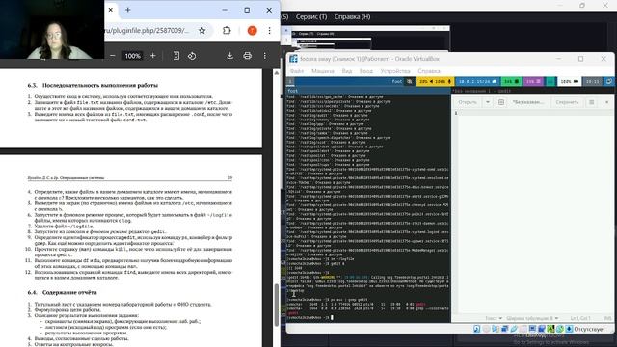Click the VirtualBox USB status icon
The image size is (617, 347).
[x=514, y=329]
